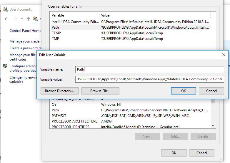Open Change my environment variables link
The image size is (230, 163).
[x=23, y=79]
